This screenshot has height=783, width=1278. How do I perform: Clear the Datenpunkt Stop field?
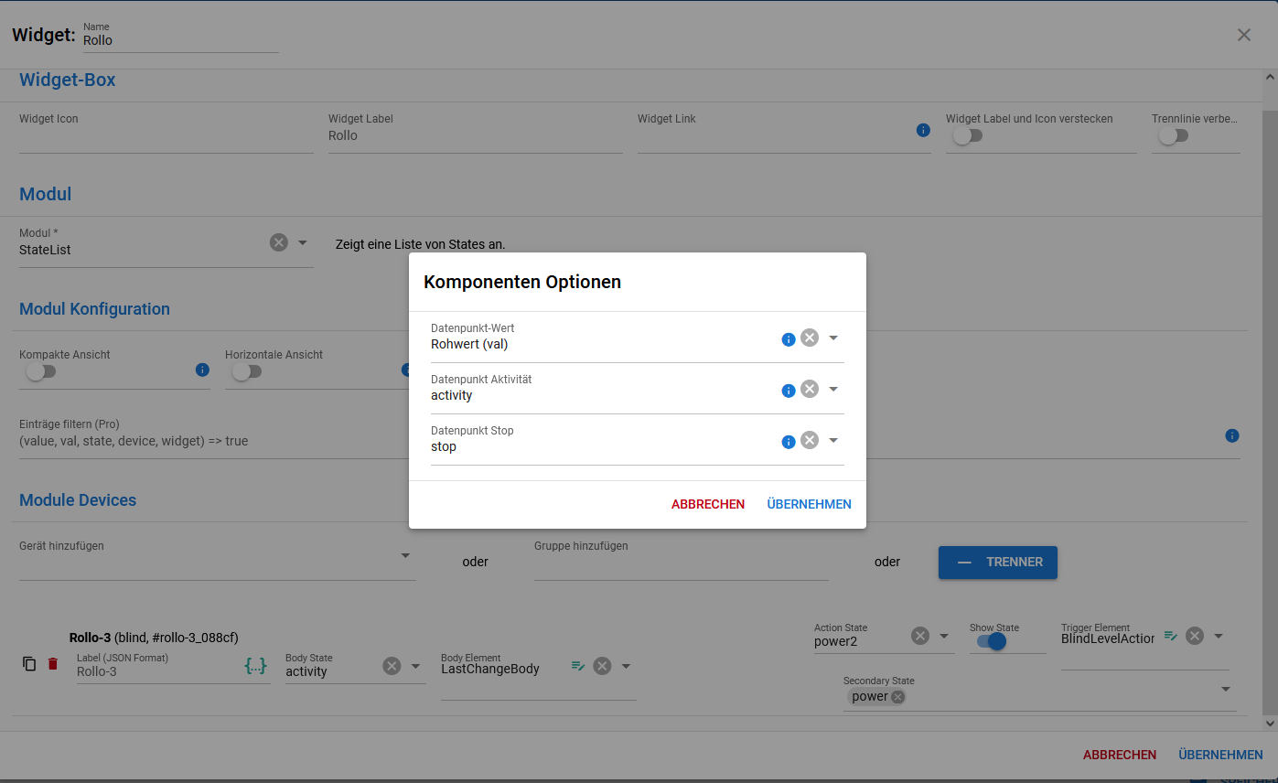(810, 440)
